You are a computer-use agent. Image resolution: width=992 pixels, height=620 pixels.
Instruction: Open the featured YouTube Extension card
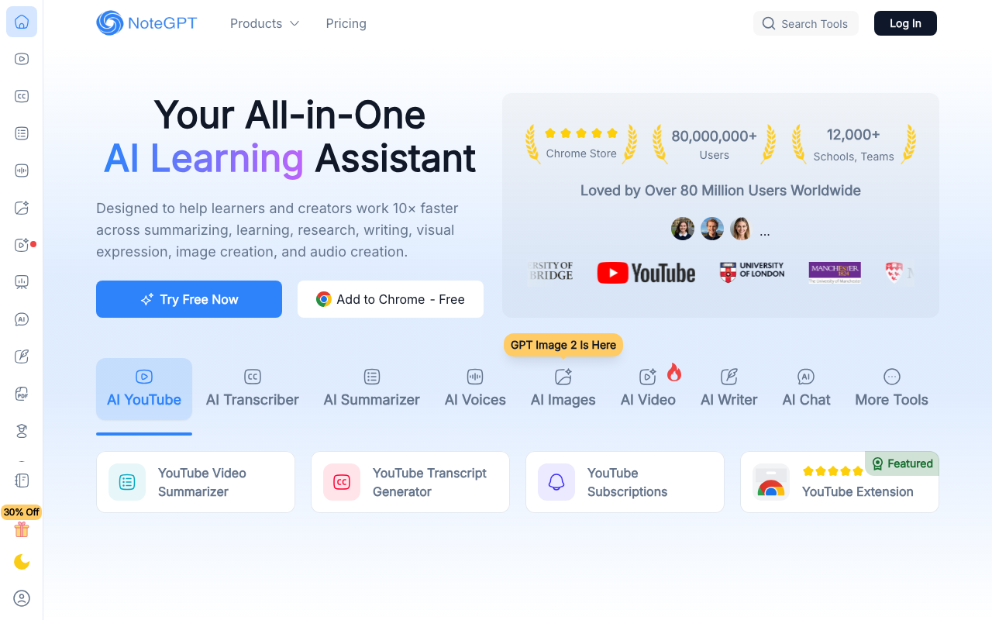[839, 482]
